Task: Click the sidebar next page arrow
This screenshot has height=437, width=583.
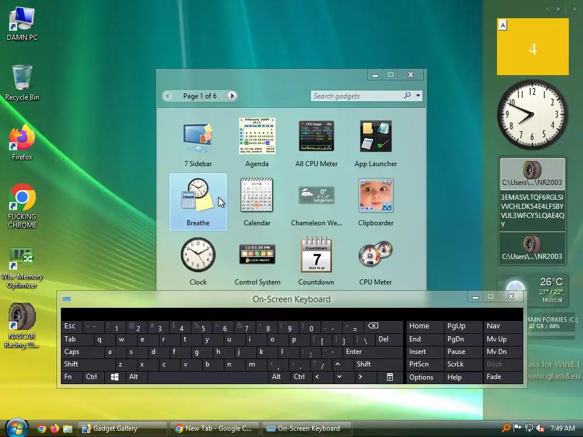Action: point(558,9)
